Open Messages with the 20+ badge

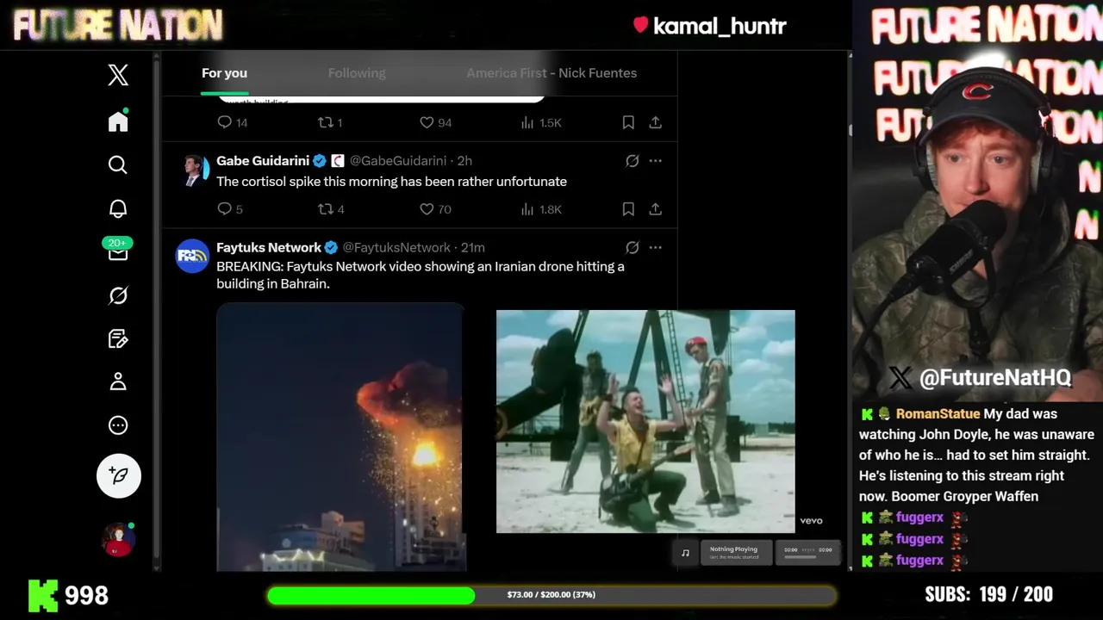[x=118, y=251]
